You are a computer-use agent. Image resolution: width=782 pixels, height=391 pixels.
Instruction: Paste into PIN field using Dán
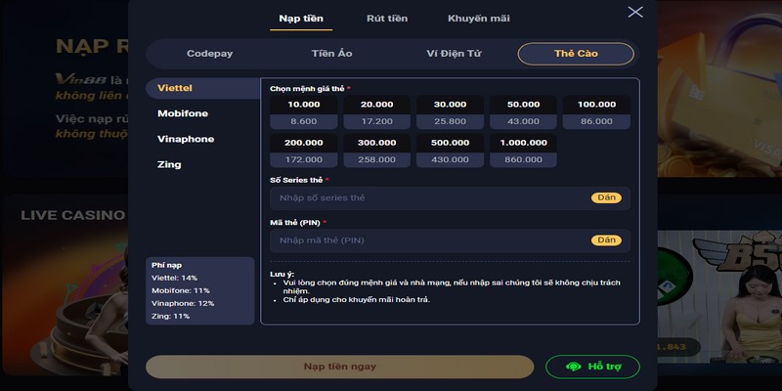point(606,240)
